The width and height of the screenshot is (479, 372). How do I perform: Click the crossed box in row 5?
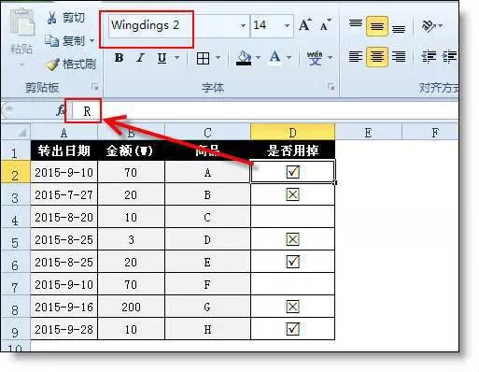pyautogui.click(x=292, y=239)
